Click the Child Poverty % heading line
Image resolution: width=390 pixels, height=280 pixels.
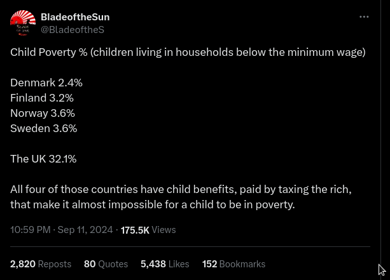coord(188,52)
